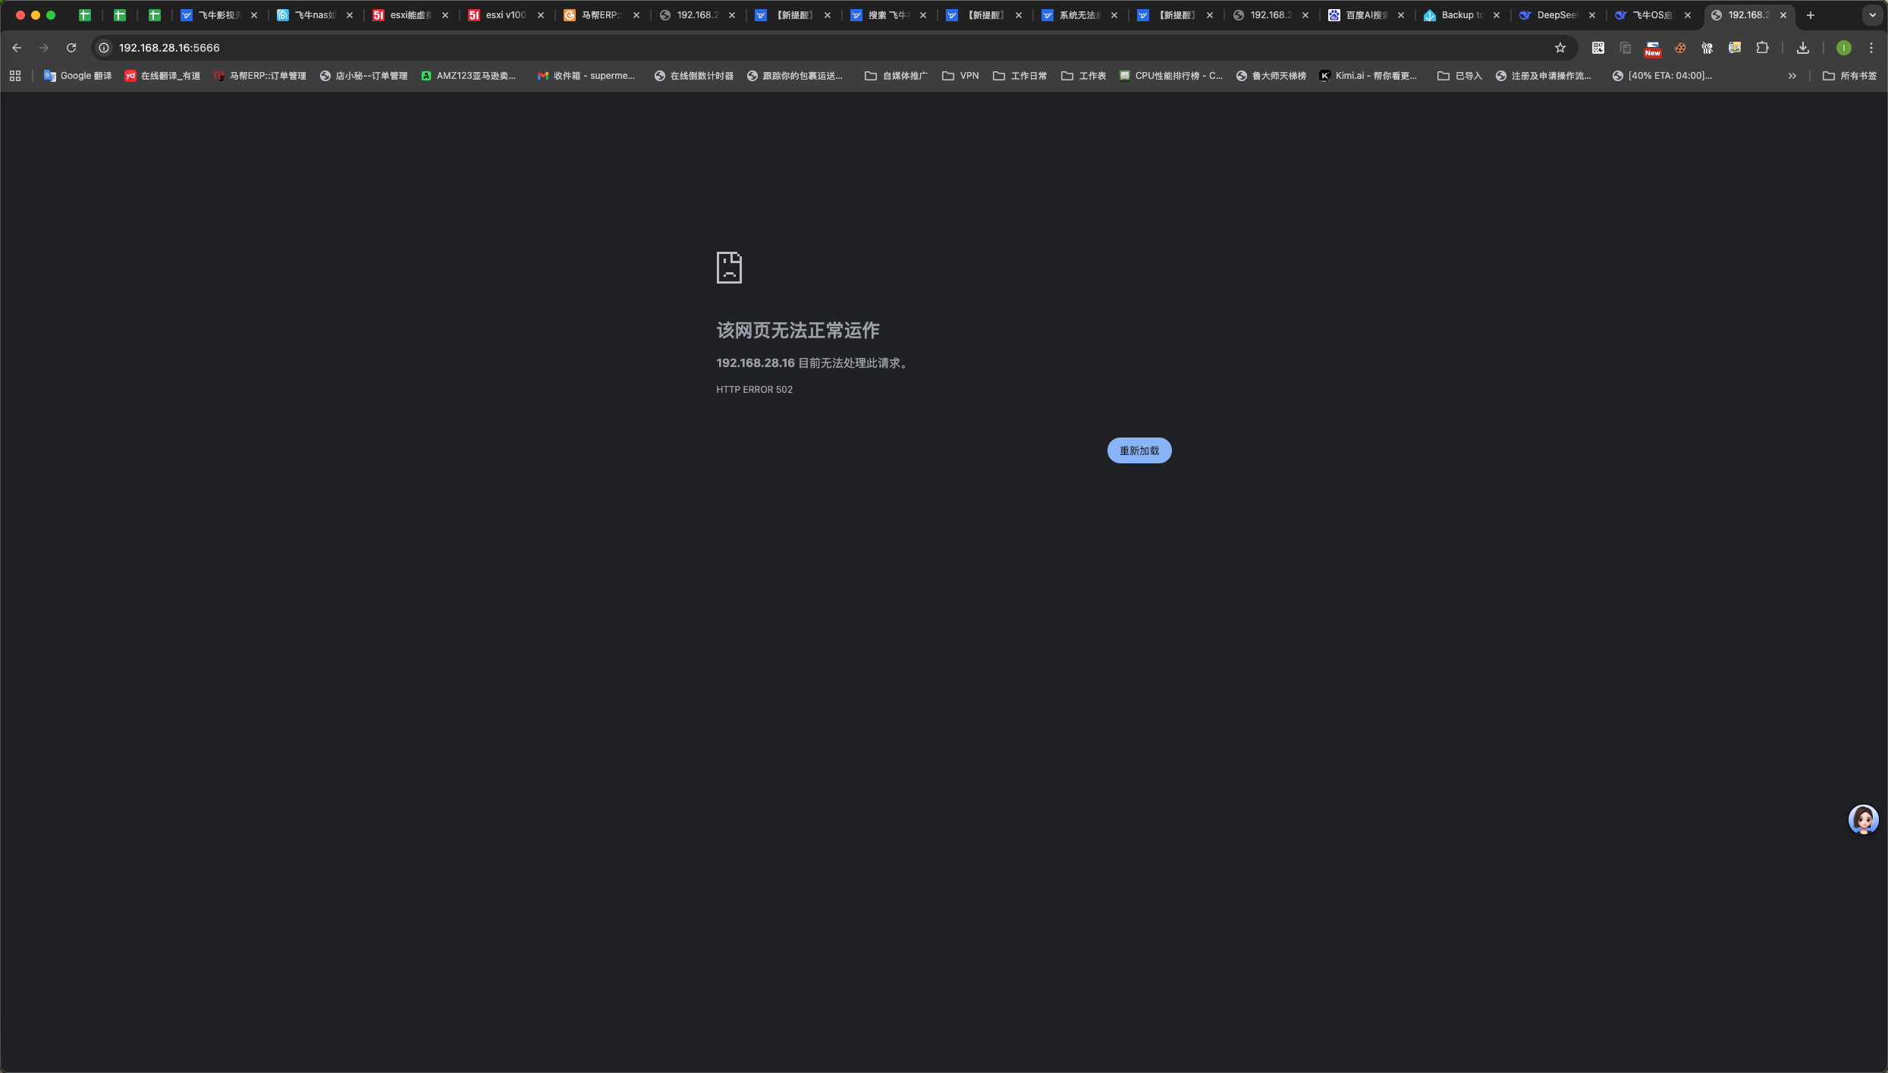Switch to the Backup tab
This screenshot has height=1073, width=1888.
click(x=1456, y=15)
